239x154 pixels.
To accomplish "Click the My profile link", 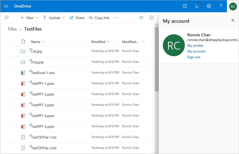I will pyautogui.click(x=195, y=45).
